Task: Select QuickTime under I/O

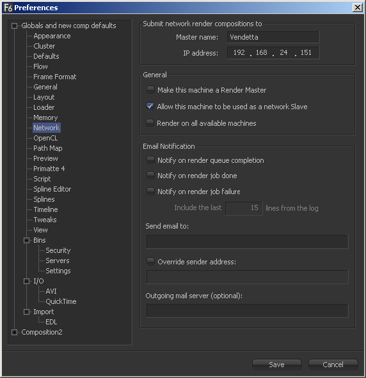Action: tap(61, 301)
